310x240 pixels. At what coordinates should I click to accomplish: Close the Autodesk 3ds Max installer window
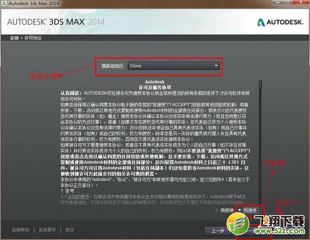click(301, 2)
